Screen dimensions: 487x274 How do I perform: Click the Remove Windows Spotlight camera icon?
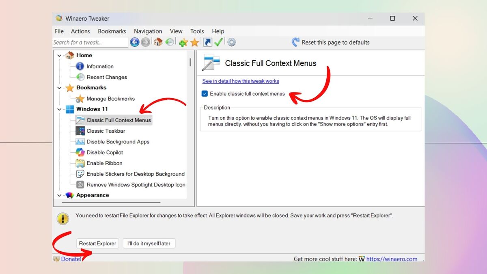tap(80, 185)
